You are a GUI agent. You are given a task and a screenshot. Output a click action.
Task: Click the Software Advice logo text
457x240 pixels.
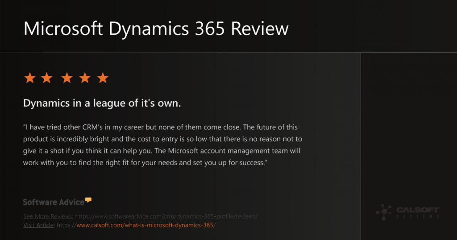pos(54,202)
